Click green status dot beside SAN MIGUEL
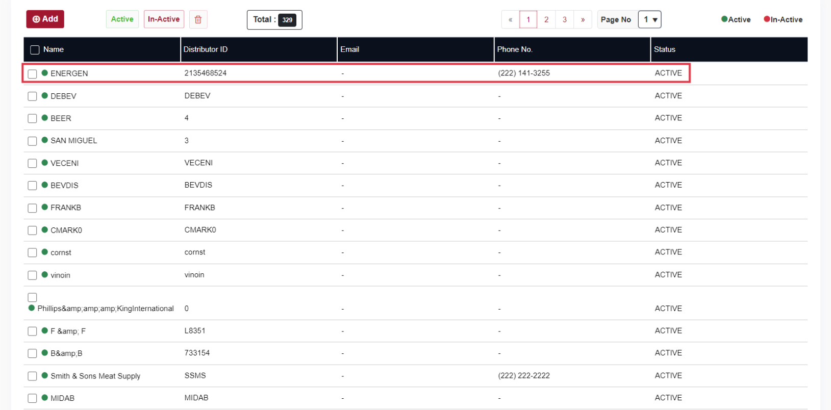The width and height of the screenshot is (831, 410). [x=45, y=140]
